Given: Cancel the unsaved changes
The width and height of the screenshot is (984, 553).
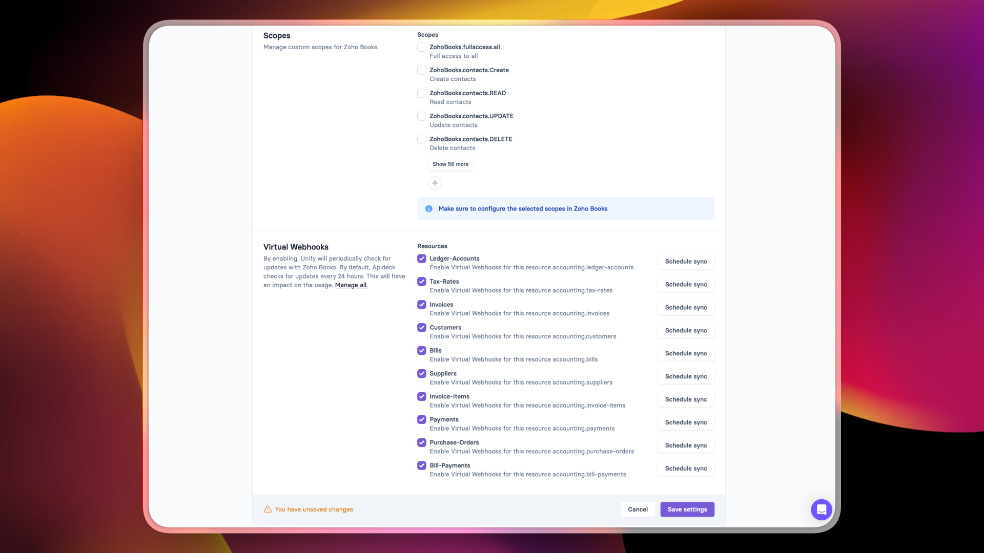Looking at the screenshot, I should (x=638, y=509).
